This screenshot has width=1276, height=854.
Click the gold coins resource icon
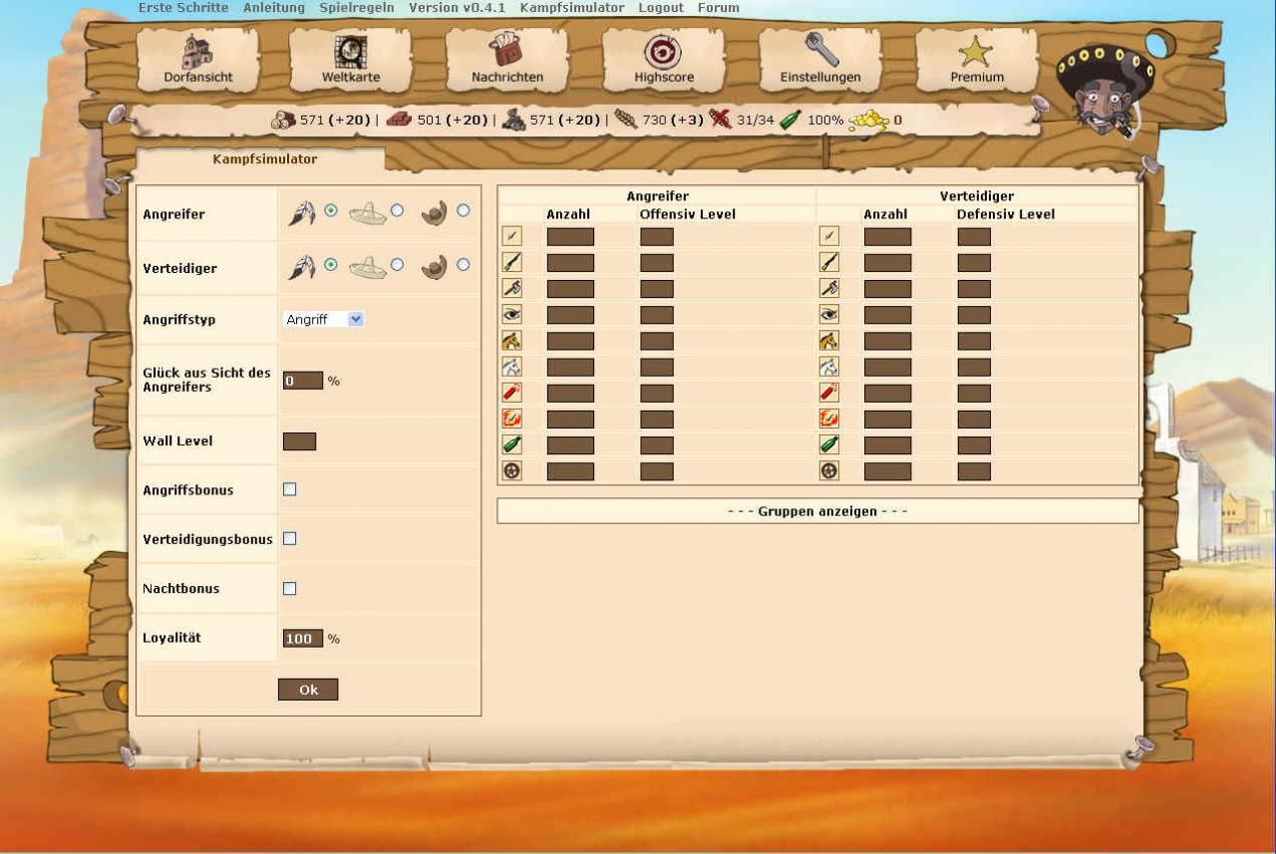click(x=868, y=121)
